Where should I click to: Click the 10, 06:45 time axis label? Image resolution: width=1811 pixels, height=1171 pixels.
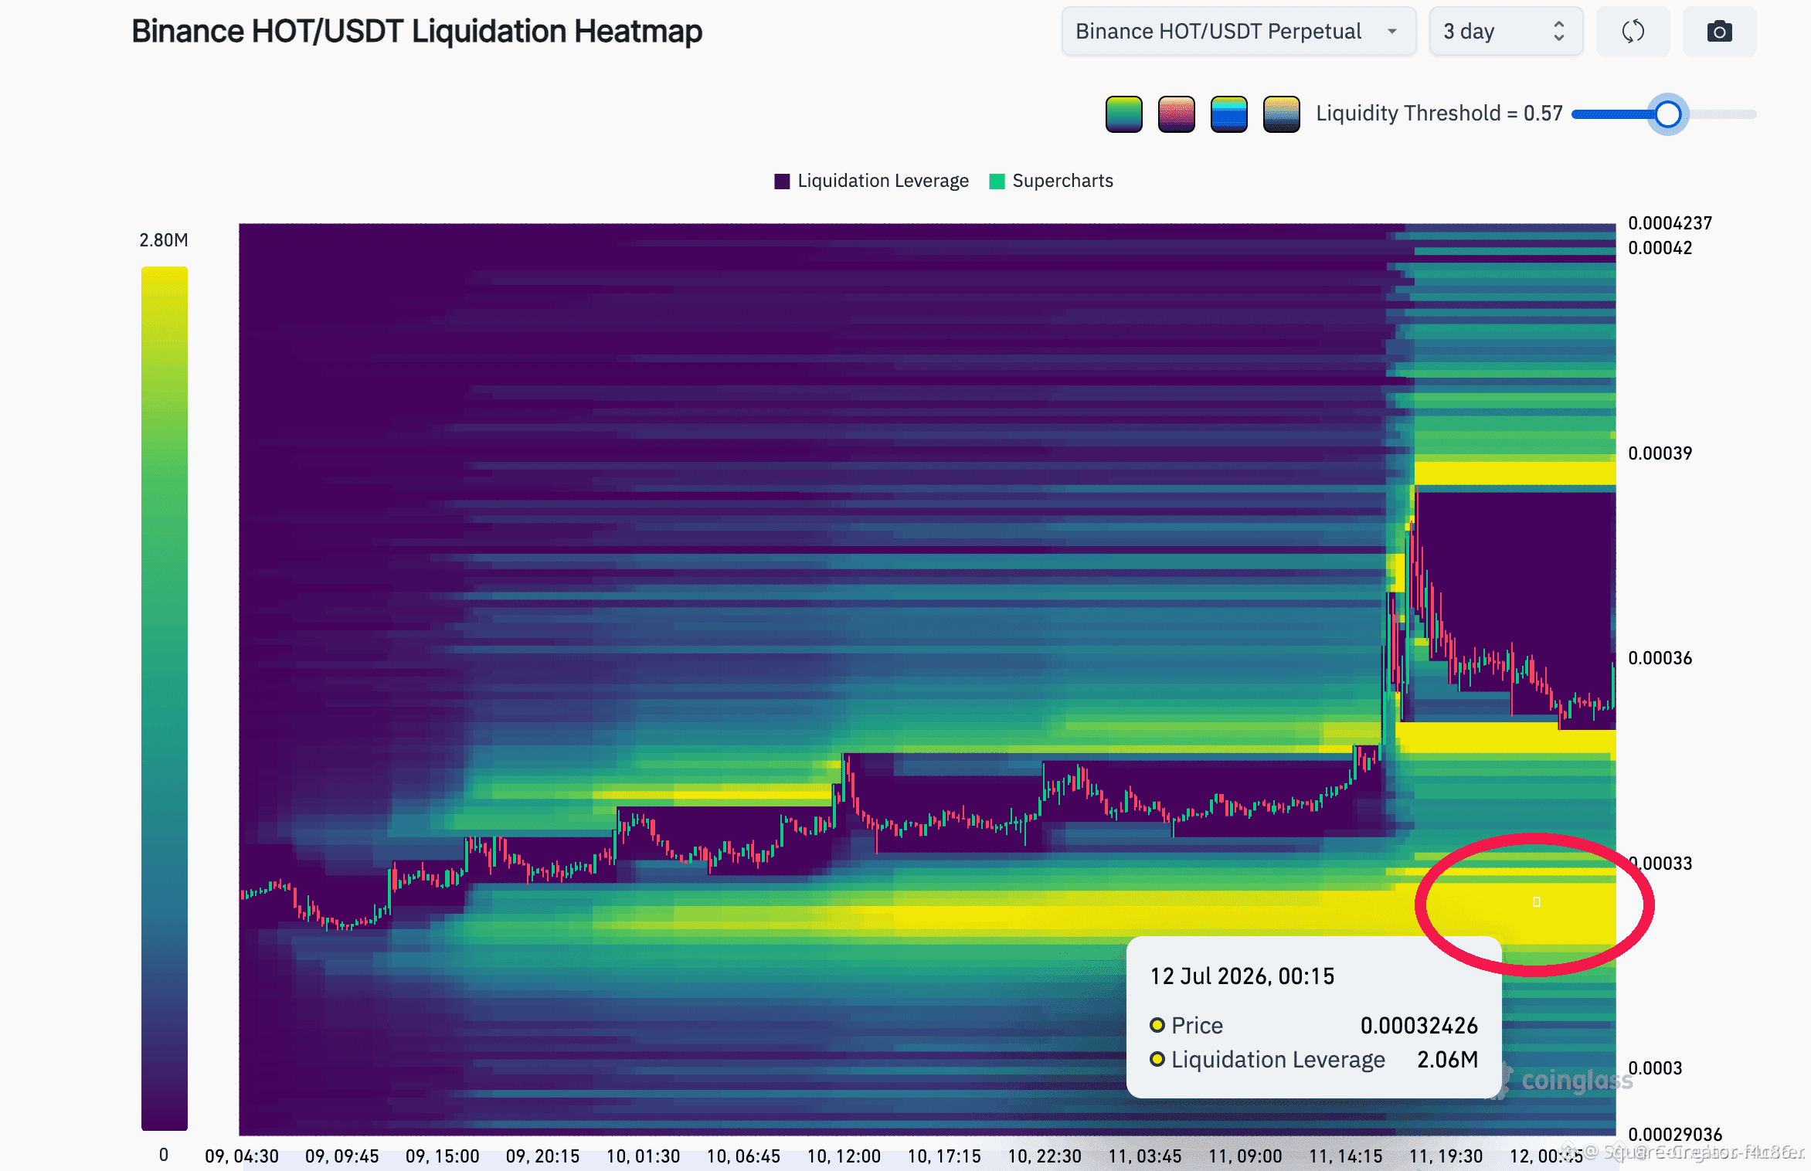(744, 1156)
